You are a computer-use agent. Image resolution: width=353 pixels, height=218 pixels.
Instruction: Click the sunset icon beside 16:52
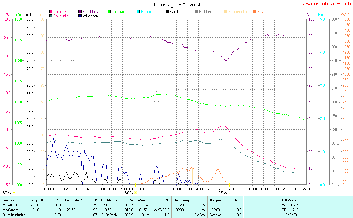(x=229, y=193)
